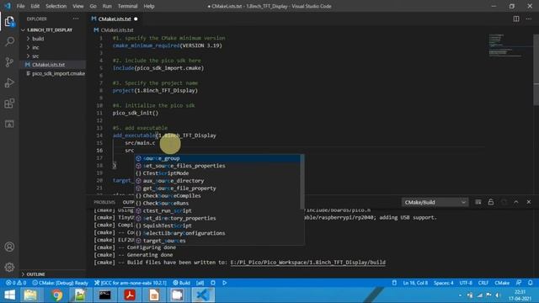This screenshot has width=539, height=303.
Task: Close the bottom output panel
Action: tap(529, 202)
